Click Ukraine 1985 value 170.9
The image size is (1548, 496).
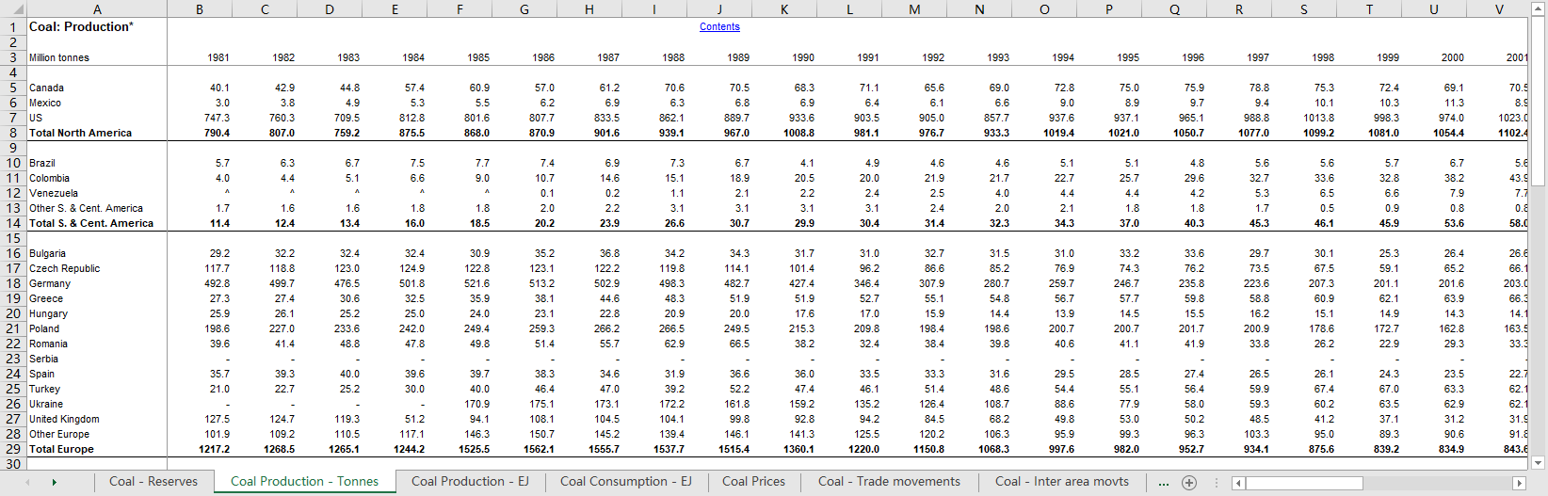click(x=476, y=404)
